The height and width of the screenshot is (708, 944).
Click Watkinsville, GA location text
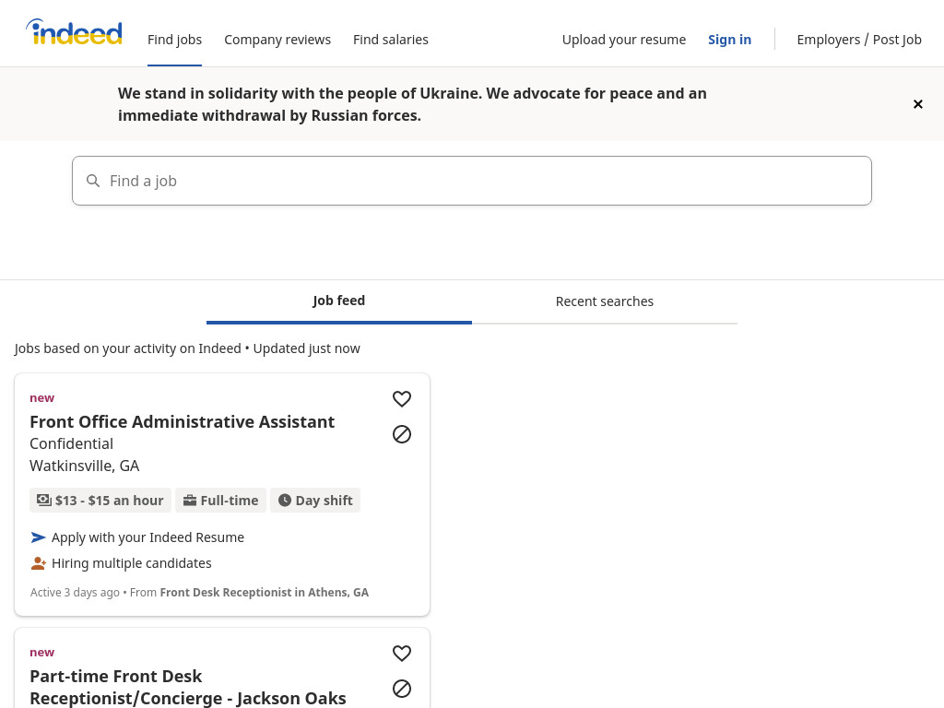[x=84, y=466]
